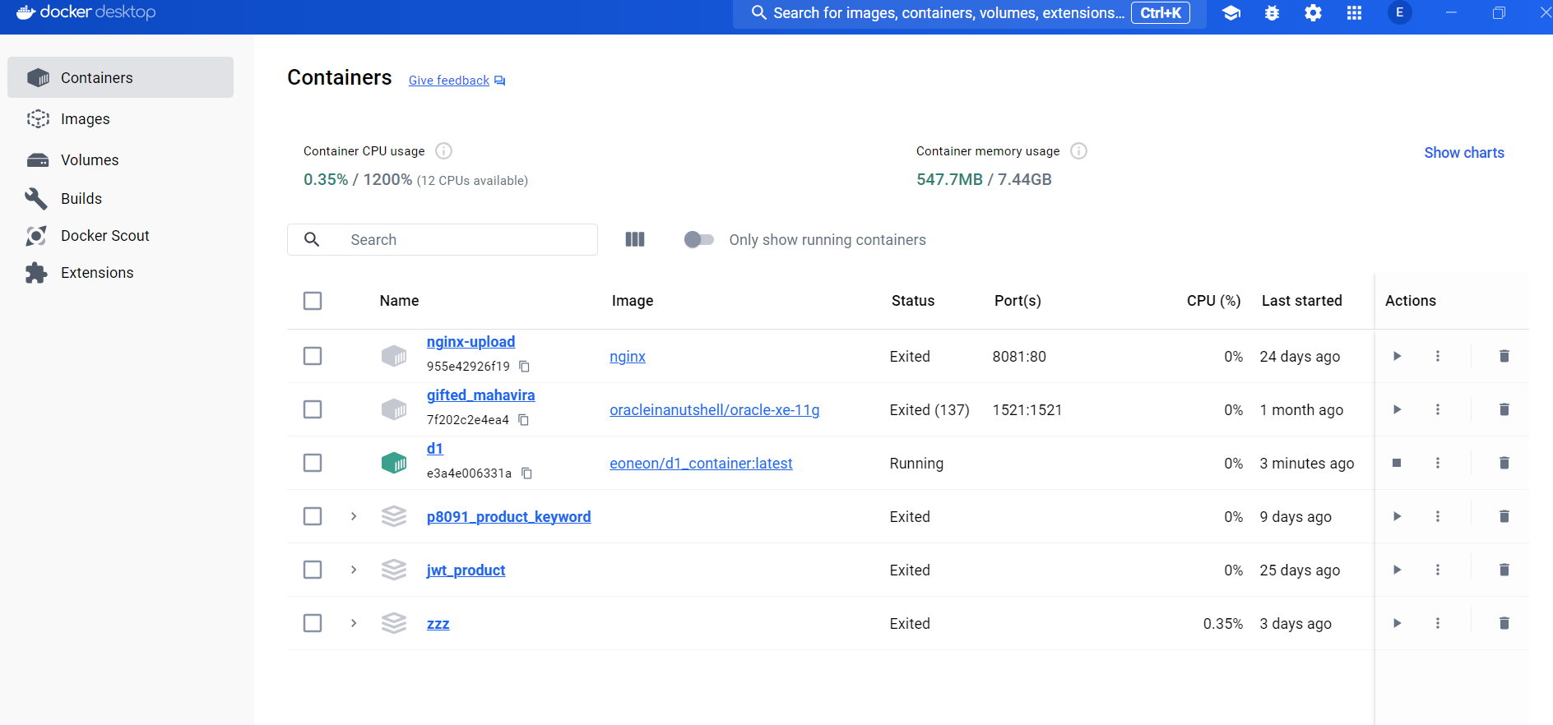Open the Troubleshoot bug icon
This screenshot has height=725, width=1553.
(1272, 13)
